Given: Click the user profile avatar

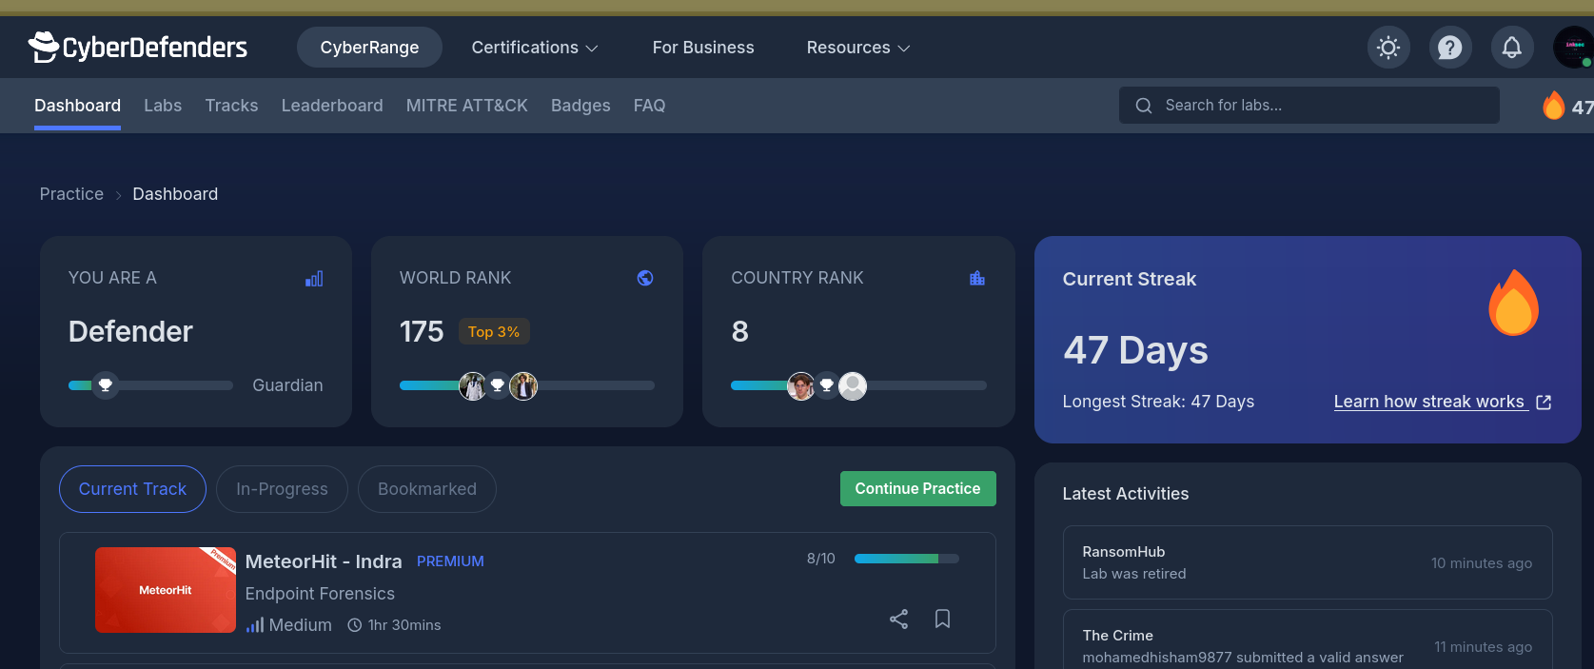Looking at the screenshot, I should click(1573, 48).
